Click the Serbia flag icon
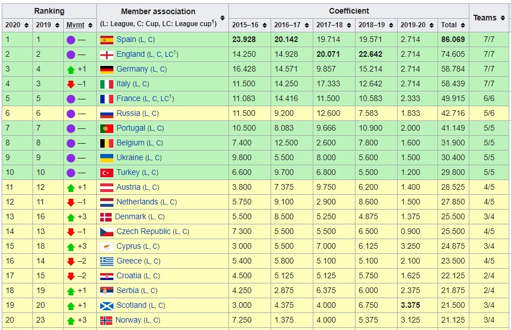This screenshot has height=330, width=511. [x=107, y=291]
